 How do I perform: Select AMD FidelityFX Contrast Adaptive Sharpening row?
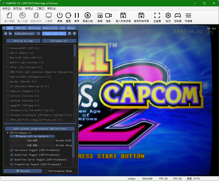(41, 72)
